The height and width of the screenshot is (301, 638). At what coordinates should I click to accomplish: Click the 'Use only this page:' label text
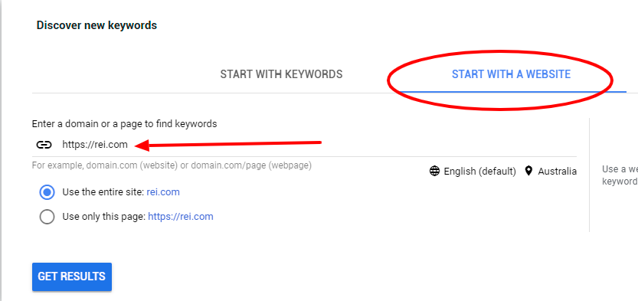tap(103, 217)
